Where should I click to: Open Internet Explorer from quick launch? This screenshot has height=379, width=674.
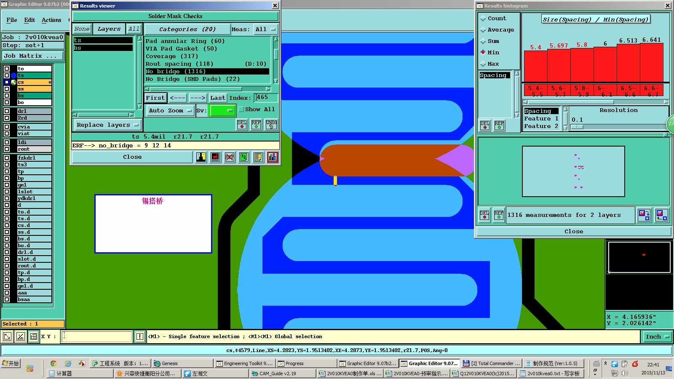pos(68,363)
